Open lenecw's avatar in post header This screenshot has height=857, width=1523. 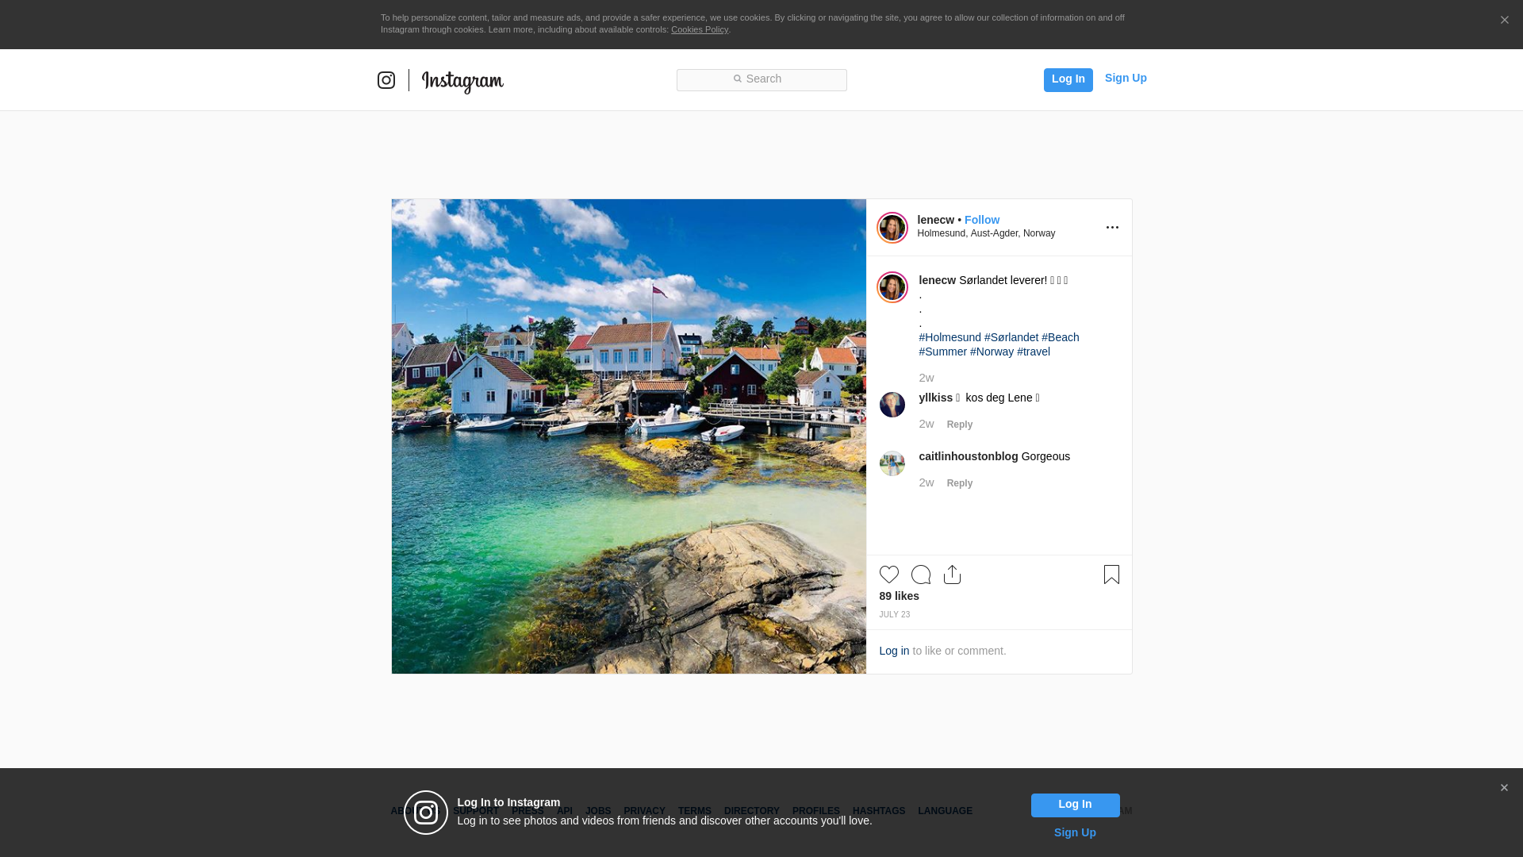click(x=892, y=228)
